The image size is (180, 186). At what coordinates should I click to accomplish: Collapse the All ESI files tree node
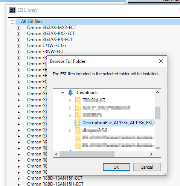tap(12, 22)
